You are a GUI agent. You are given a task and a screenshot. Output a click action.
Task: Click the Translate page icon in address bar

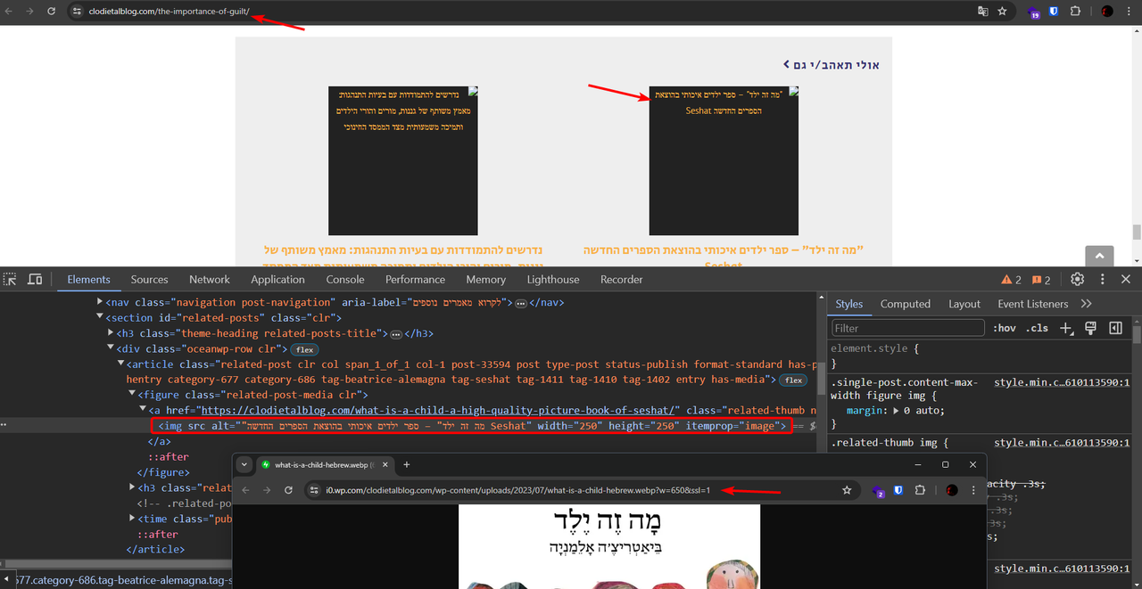coord(982,12)
